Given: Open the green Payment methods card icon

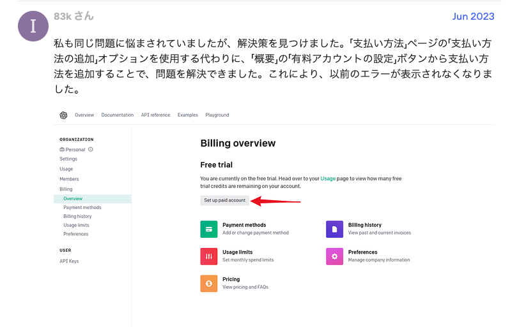Looking at the screenshot, I should 208,229.
